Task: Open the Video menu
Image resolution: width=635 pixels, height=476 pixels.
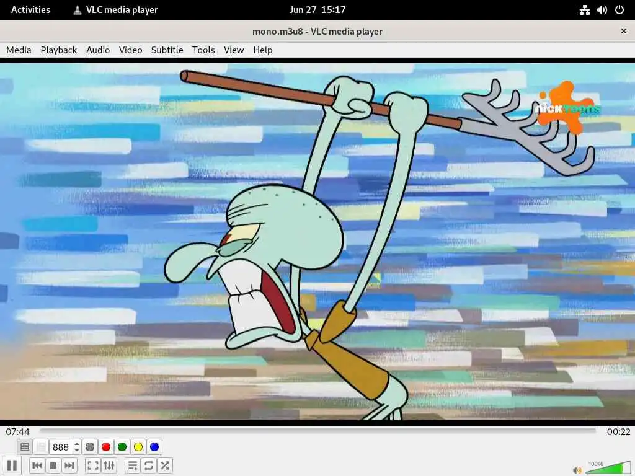Action: click(x=130, y=50)
